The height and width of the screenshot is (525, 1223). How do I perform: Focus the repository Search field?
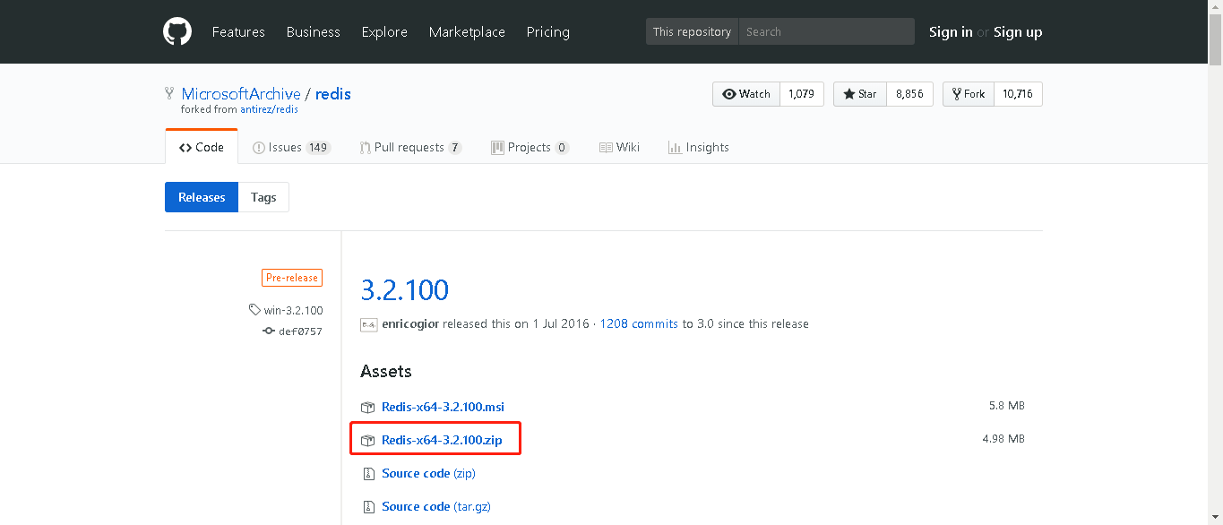(826, 31)
